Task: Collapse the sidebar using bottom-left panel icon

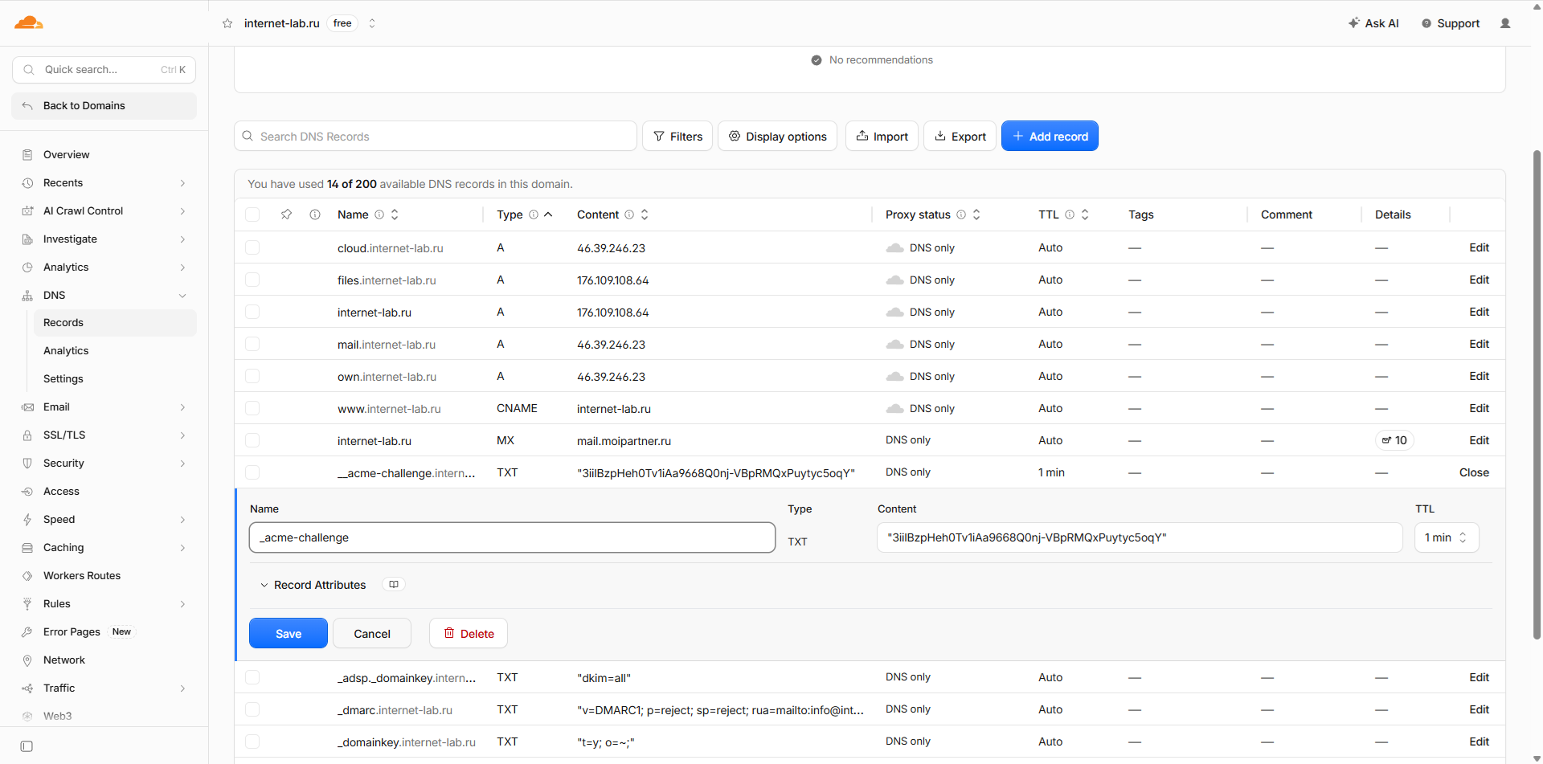Action: [27, 746]
